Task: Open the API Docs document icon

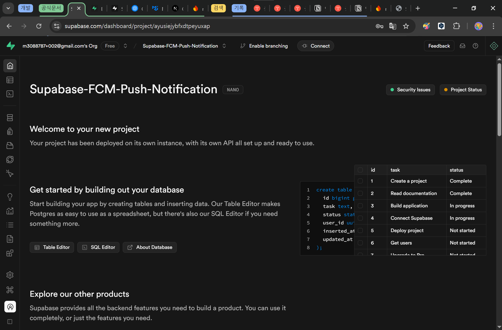Action: click(x=10, y=239)
